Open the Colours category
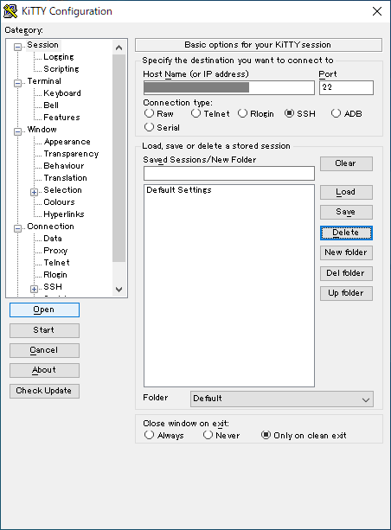 click(59, 202)
